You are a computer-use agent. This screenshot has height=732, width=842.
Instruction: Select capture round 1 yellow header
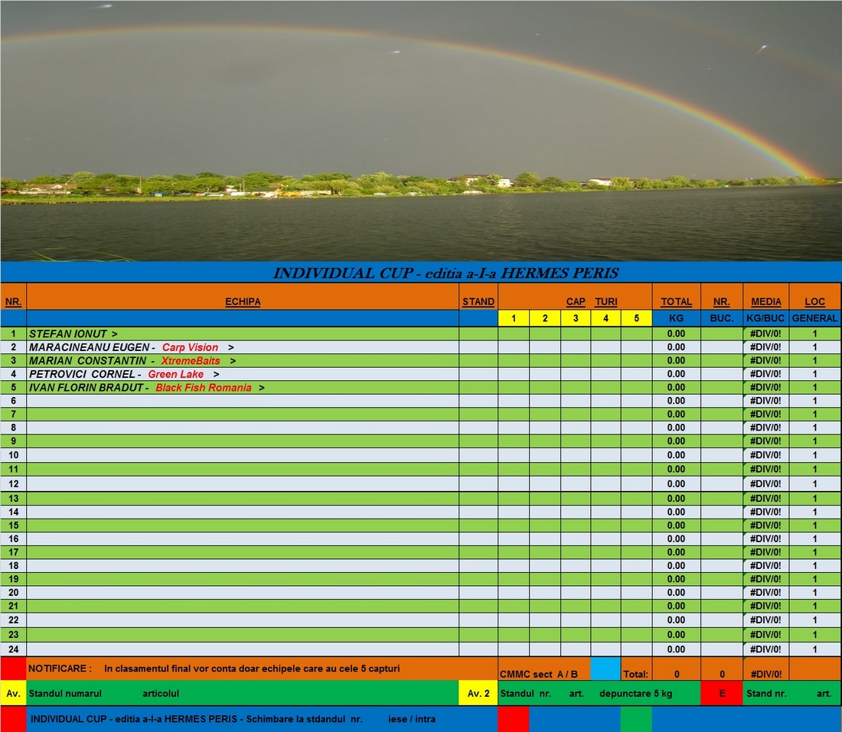(x=515, y=318)
